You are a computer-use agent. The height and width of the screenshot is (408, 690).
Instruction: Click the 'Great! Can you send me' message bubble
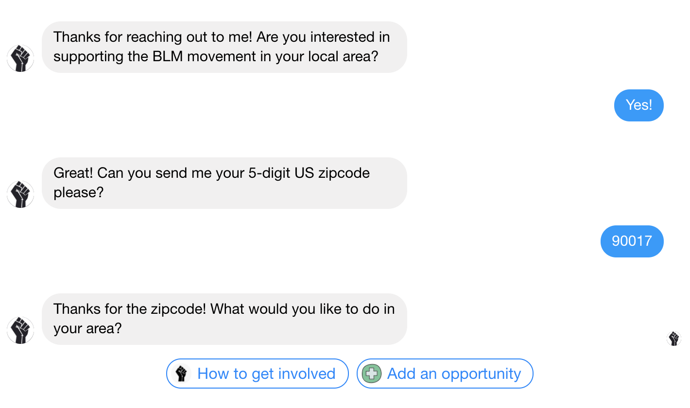coord(224,183)
